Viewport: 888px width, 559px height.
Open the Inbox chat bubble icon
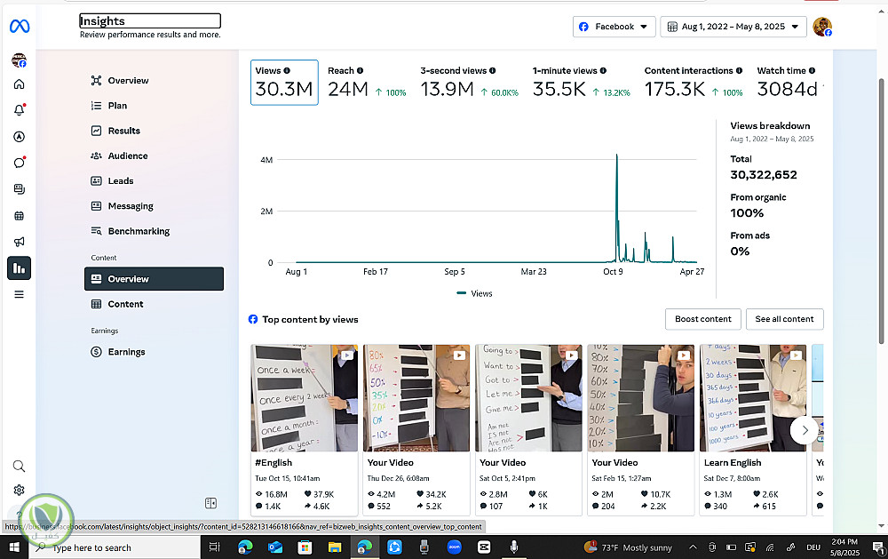click(x=19, y=163)
